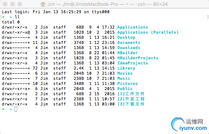This screenshot has height=134, width=209.
Task: Click the home folder icon in title bar
Action: [x=43, y=4]
